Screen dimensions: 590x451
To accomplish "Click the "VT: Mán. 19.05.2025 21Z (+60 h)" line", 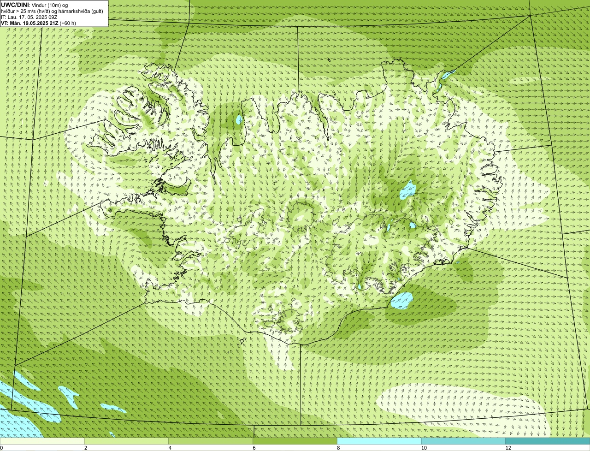I will point(38,23).
